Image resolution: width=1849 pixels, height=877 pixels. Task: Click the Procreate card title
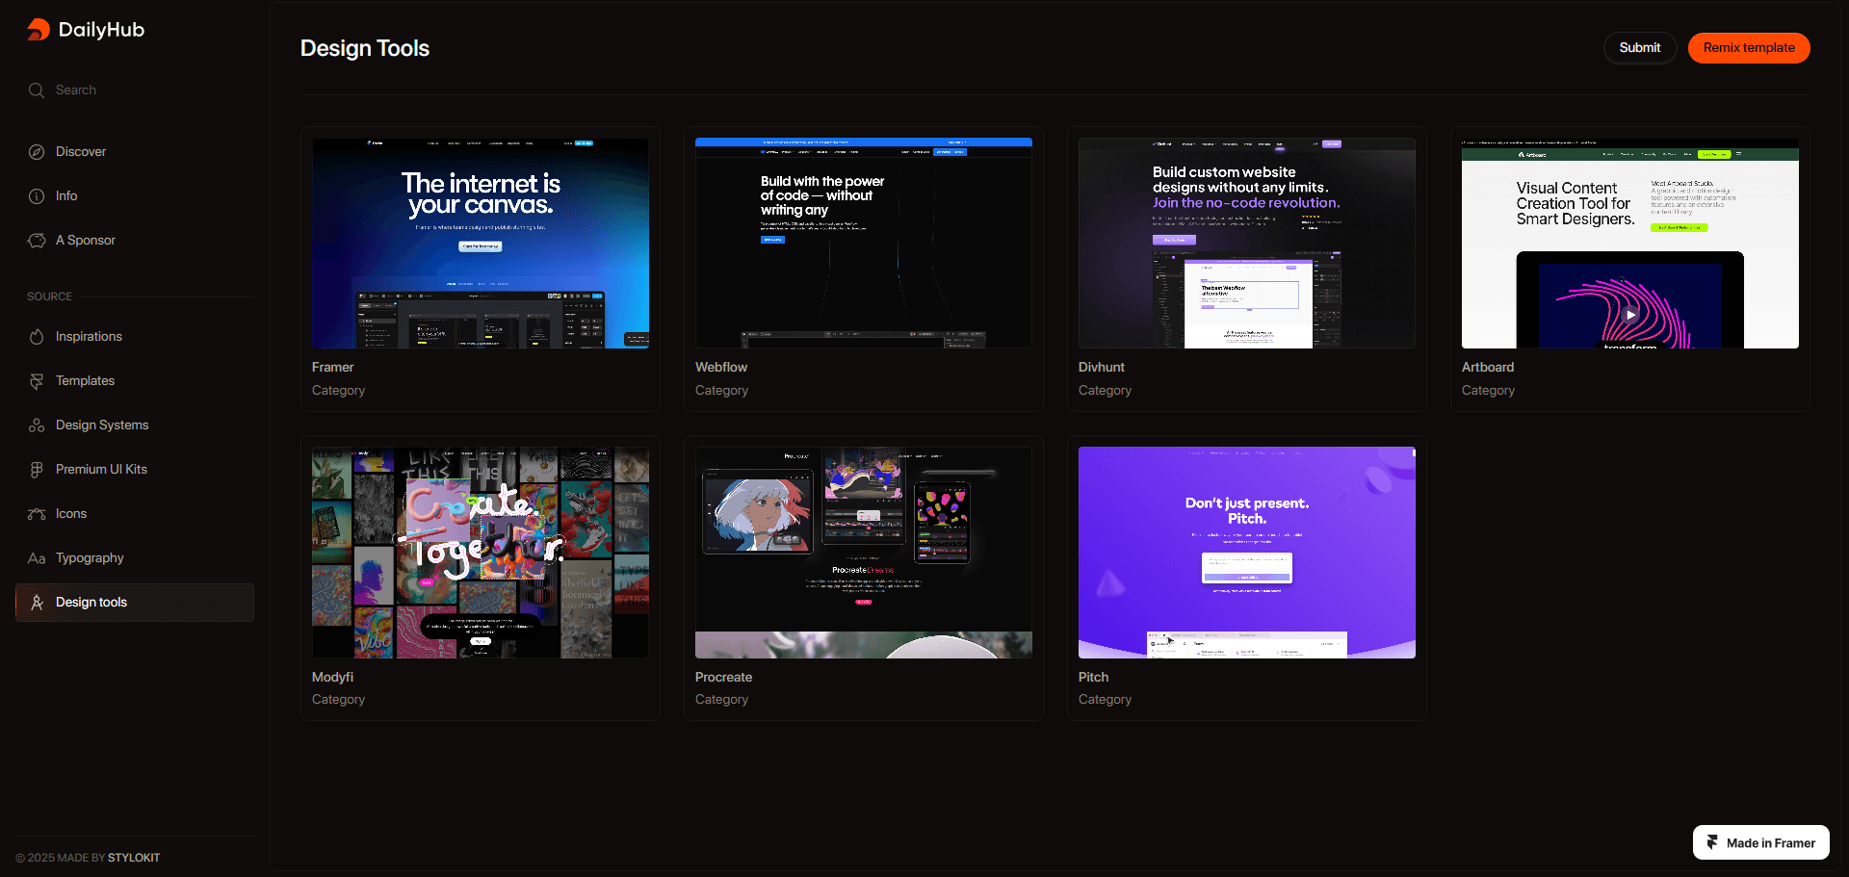point(724,678)
